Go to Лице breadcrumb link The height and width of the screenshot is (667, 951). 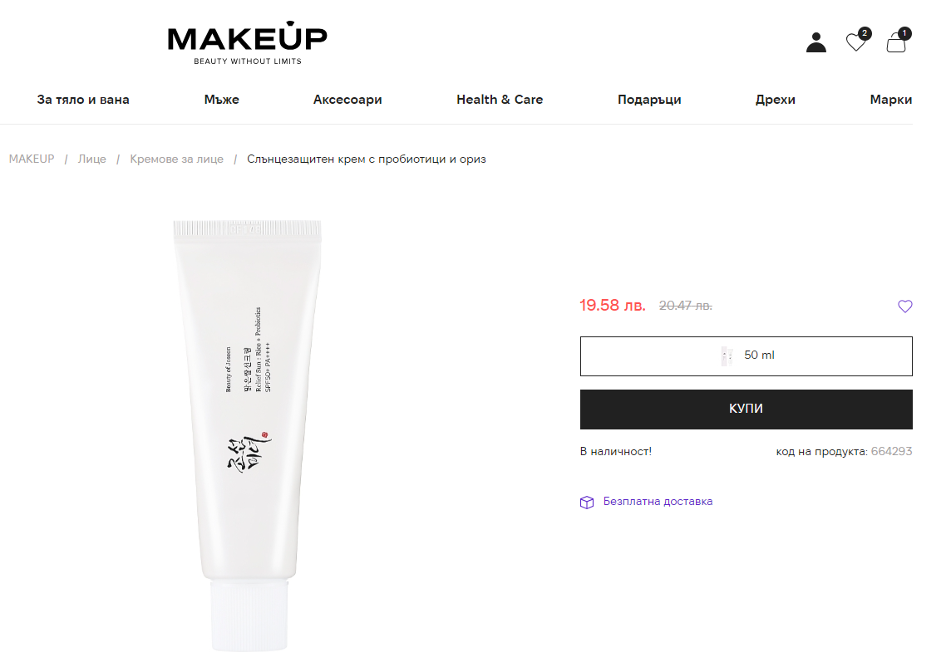[x=91, y=159]
